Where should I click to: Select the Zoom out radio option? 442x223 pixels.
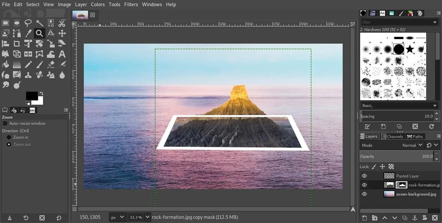tap(9, 144)
